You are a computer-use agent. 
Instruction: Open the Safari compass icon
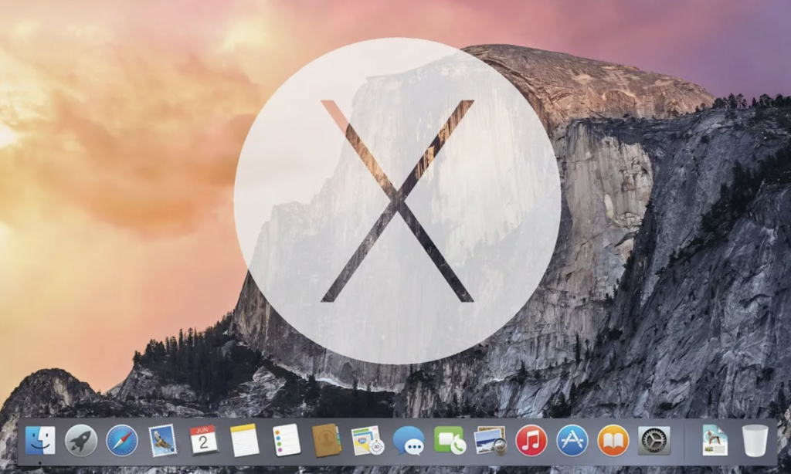tap(122, 440)
